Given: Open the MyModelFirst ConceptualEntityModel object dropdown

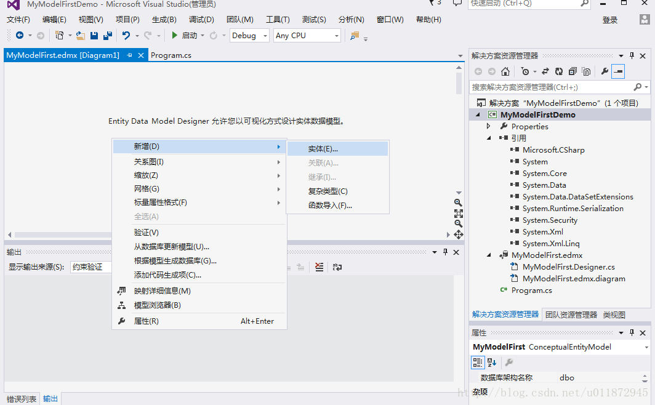Looking at the screenshot, I should point(646,347).
